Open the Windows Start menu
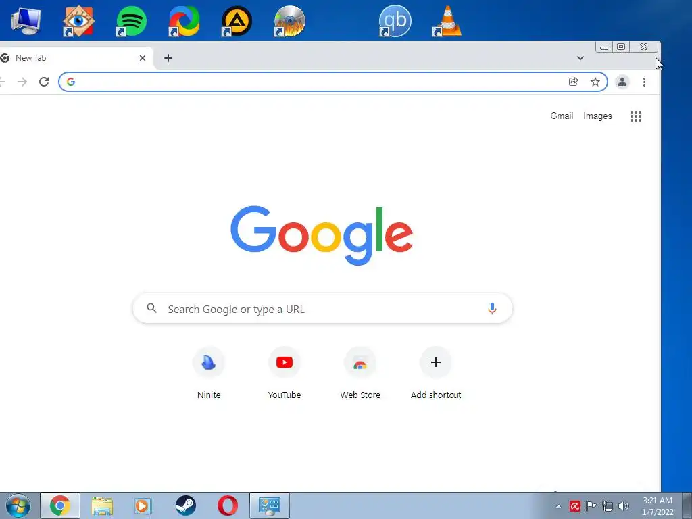692x519 pixels. point(18,505)
